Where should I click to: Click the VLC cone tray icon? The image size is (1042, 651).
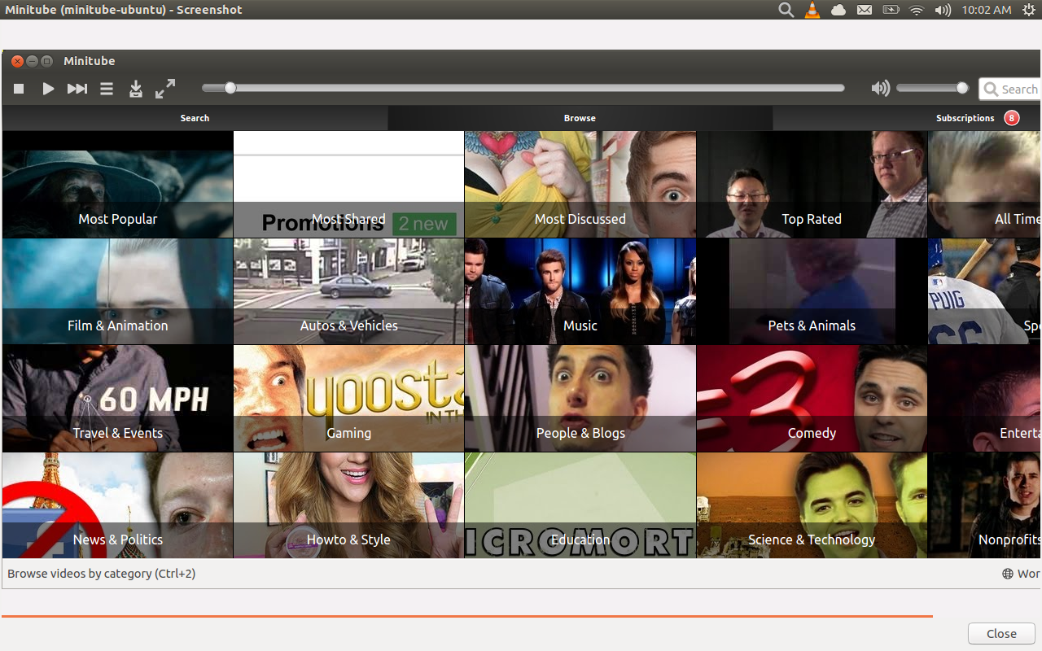[x=812, y=10]
